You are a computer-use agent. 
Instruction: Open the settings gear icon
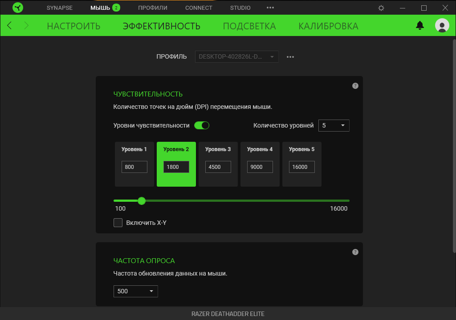(381, 8)
